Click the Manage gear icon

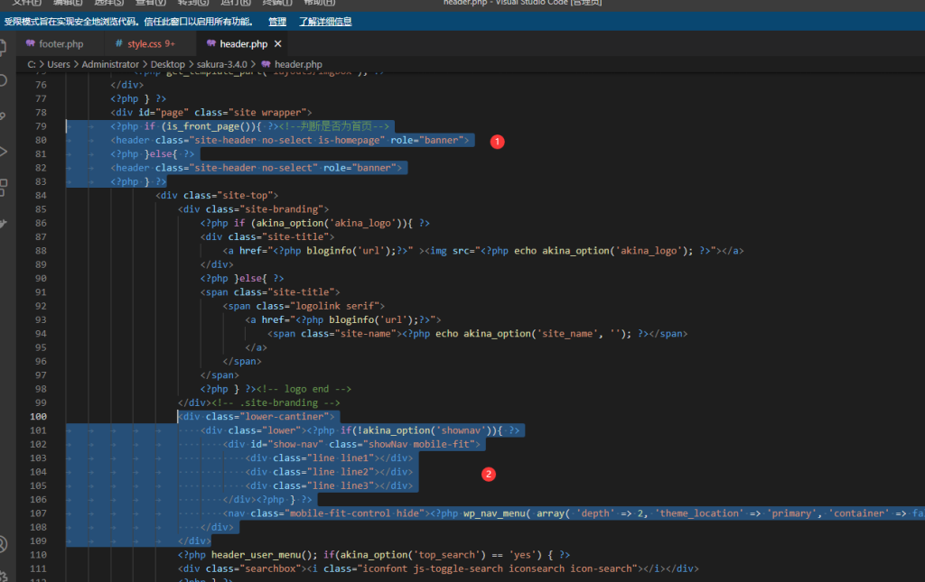pos(5,575)
